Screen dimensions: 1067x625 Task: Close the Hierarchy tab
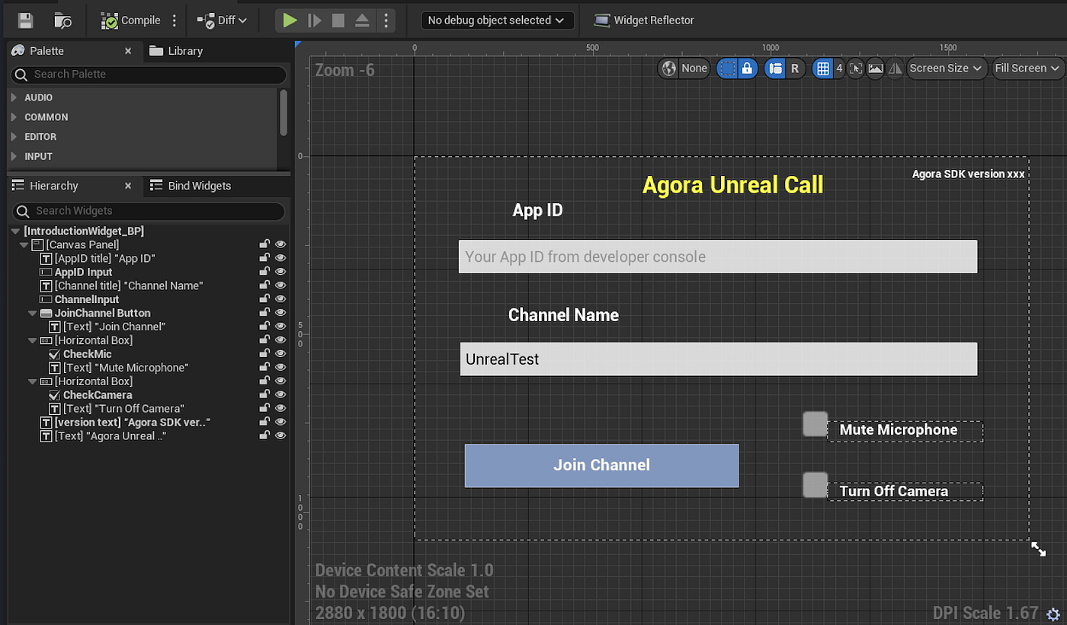128,186
